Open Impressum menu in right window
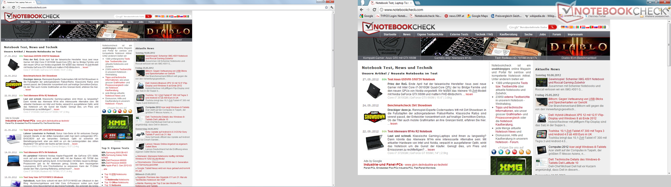Image resolution: width=671 pixels, height=187 pixels. coord(575,34)
